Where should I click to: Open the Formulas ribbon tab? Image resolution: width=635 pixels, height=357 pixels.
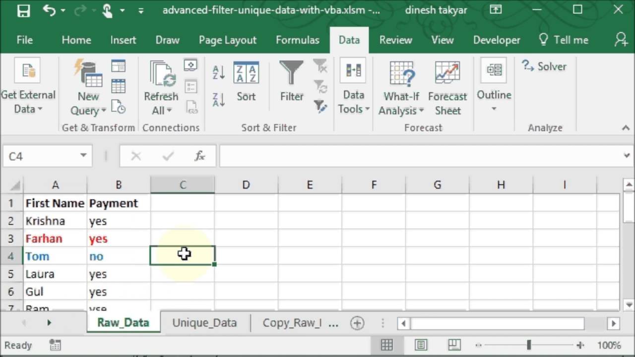[x=297, y=40]
